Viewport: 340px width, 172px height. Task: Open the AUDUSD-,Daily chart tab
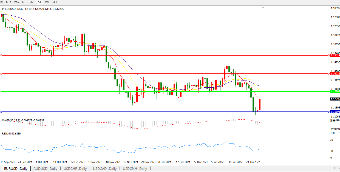[45, 169]
